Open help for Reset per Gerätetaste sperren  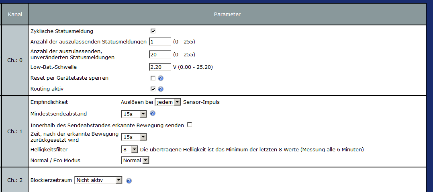pos(161,78)
